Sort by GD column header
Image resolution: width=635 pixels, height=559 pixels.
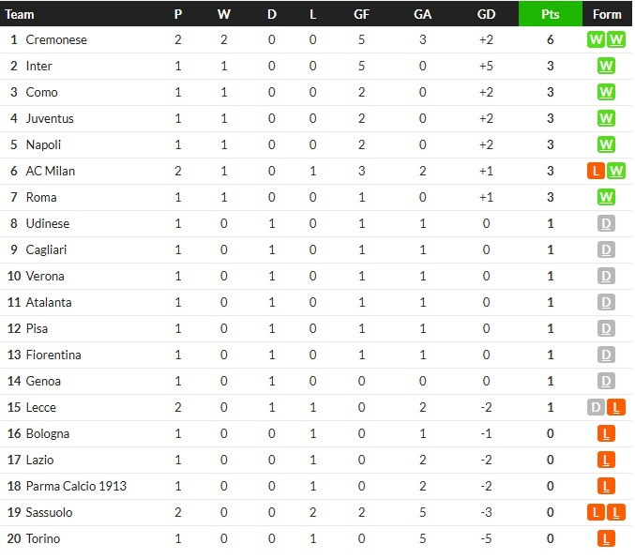pyautogui.click(x=486, y=14)
